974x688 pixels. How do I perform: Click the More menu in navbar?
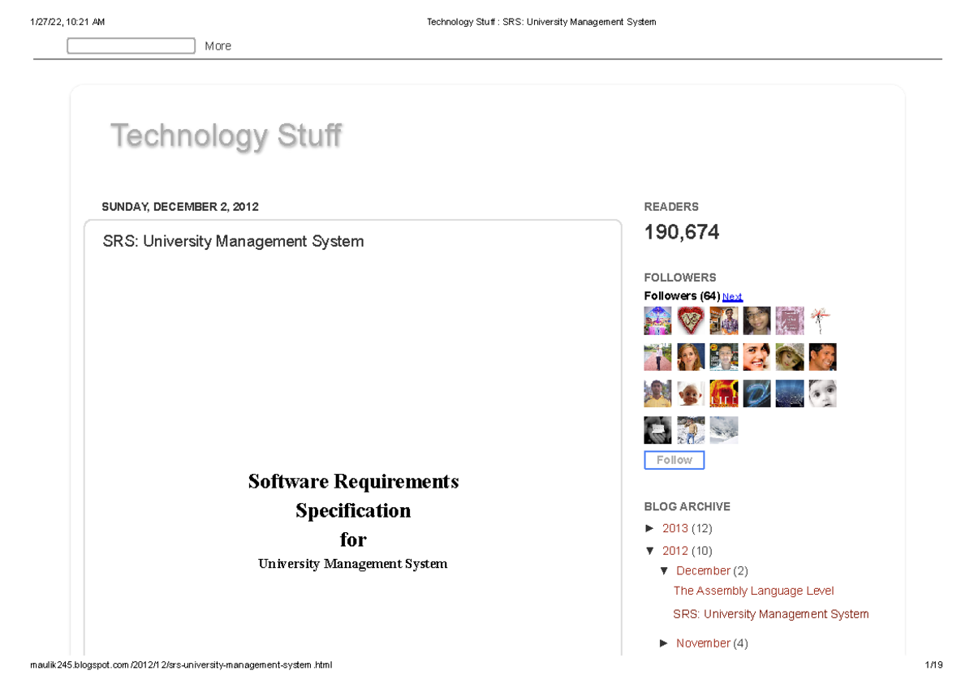218,46
